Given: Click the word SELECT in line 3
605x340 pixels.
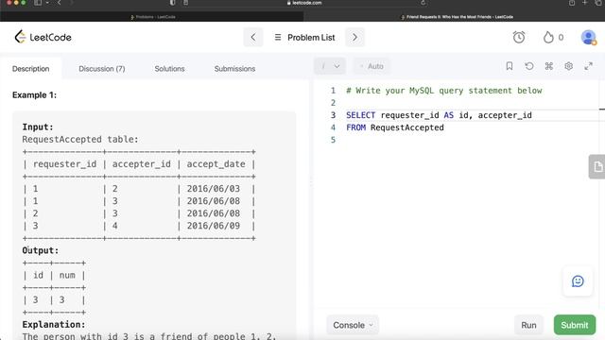Looking at the screenshot, I should click(360, 115).
